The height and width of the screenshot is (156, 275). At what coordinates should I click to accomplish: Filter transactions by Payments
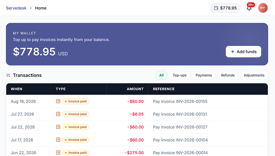[203, 75]
